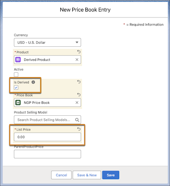Undo the Is Derived change
The image size is (170, 186).
pos(79,82)
